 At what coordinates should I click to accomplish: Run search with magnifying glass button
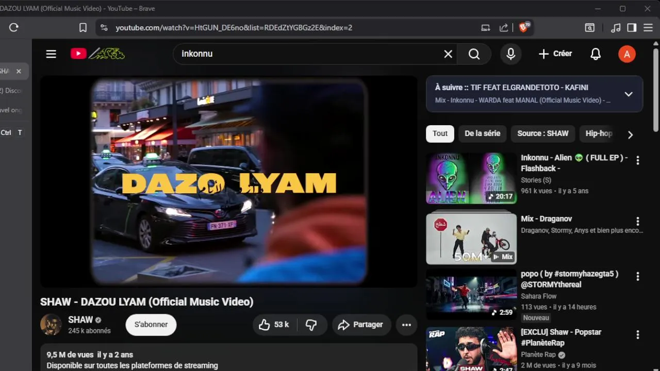(474, 54)
